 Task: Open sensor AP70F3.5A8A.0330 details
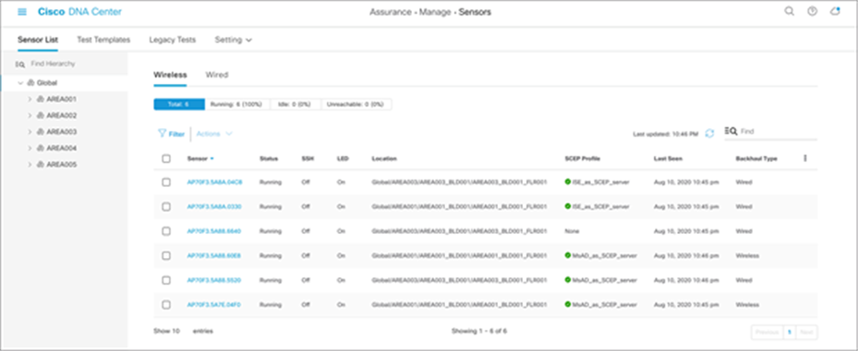point(214,207)
